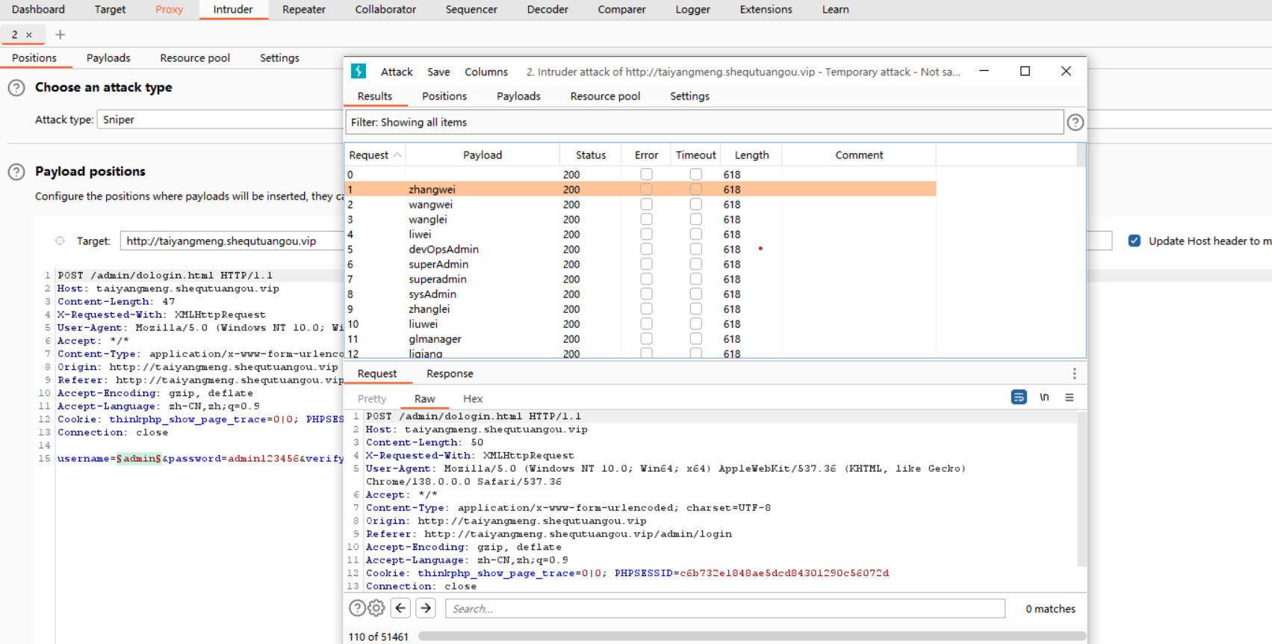
Task: Select the zhangwei payload row
Action: pos(640,189)
